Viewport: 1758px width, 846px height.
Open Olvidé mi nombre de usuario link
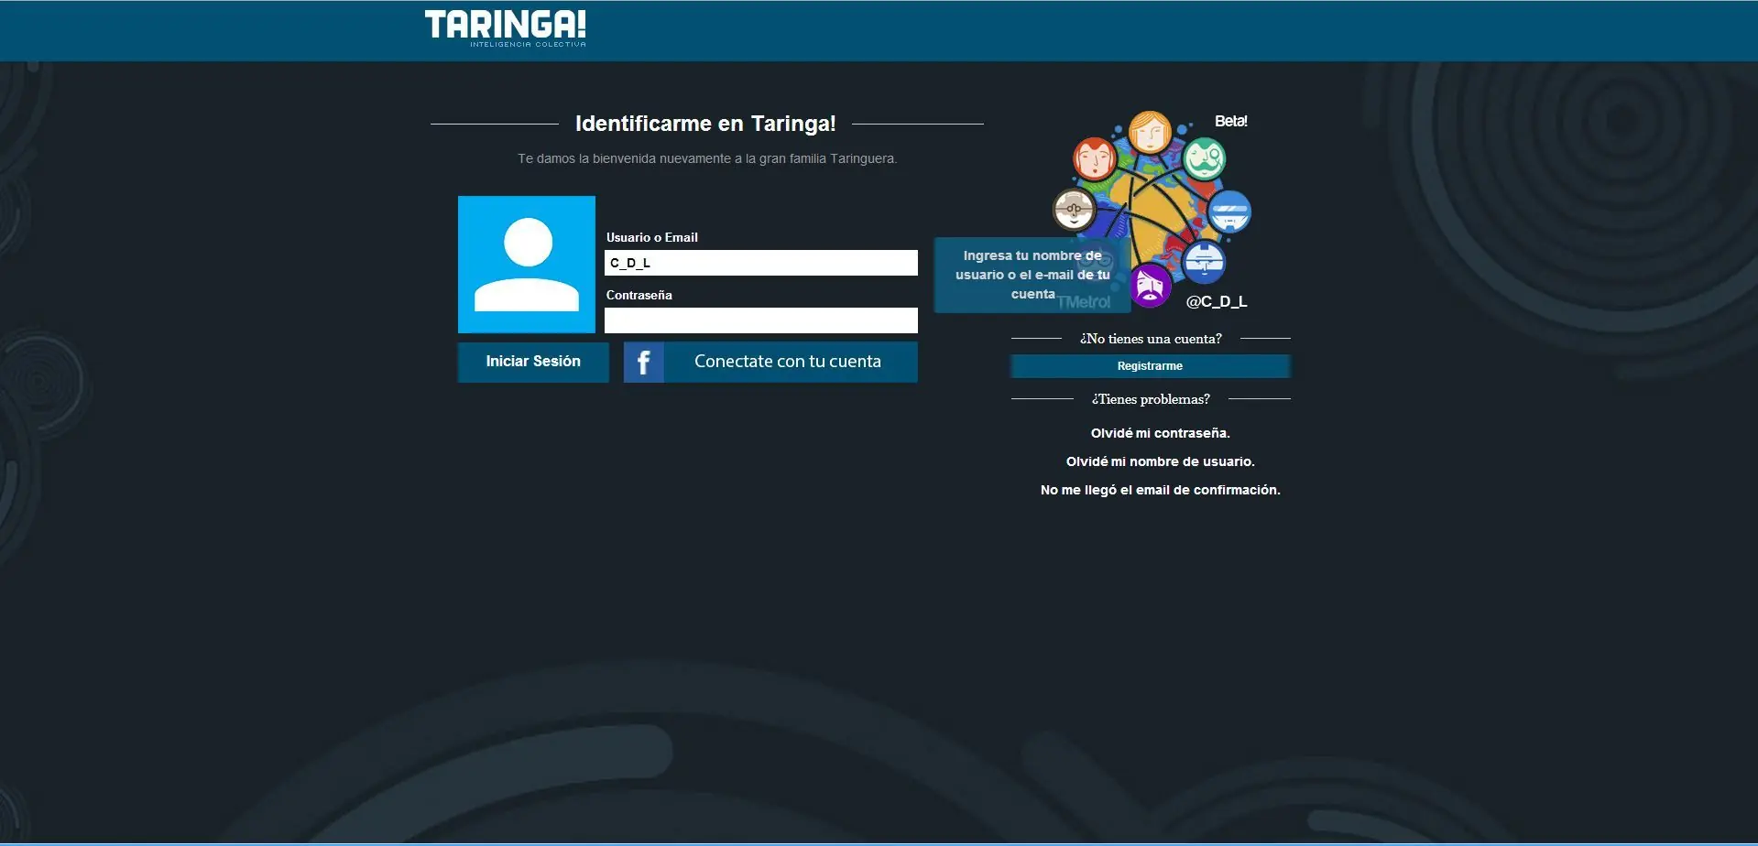[1160, 461]
